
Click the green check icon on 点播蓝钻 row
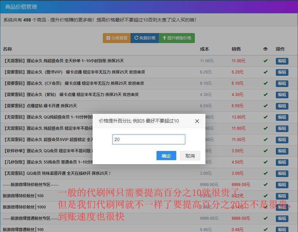[x=266, y=106]
